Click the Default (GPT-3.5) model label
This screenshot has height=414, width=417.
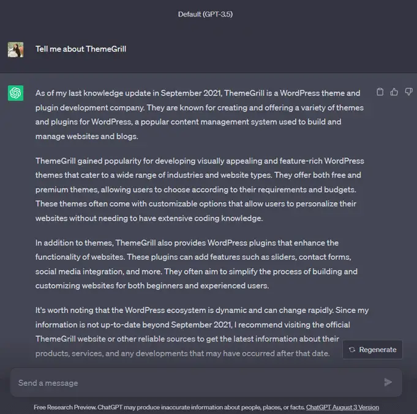click(x=205, y=14)
